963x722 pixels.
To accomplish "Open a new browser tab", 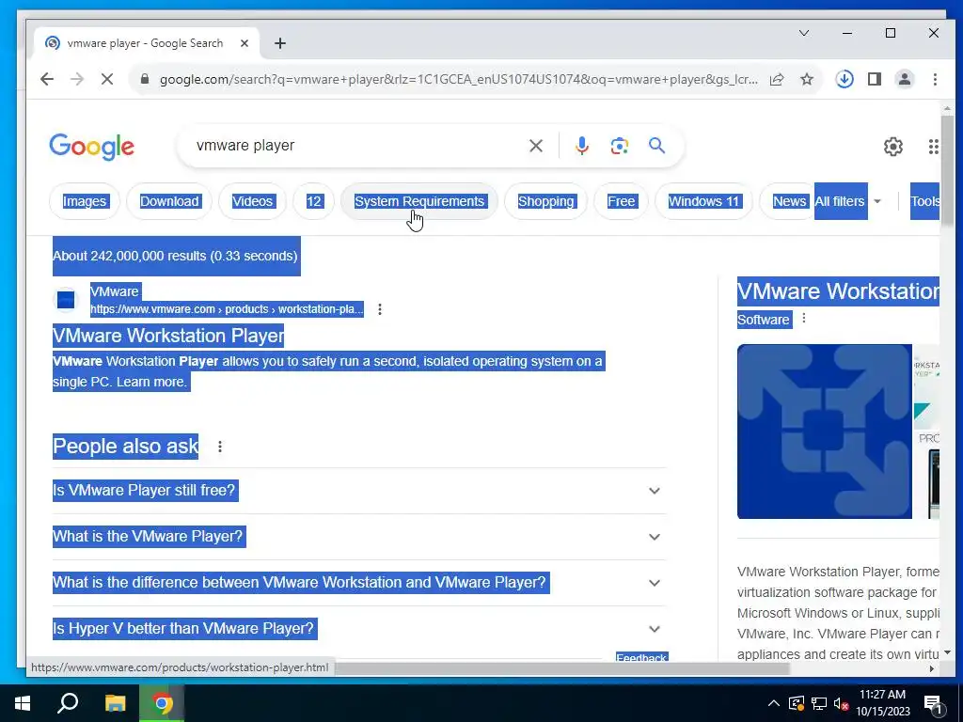I will tap(280, 43).
